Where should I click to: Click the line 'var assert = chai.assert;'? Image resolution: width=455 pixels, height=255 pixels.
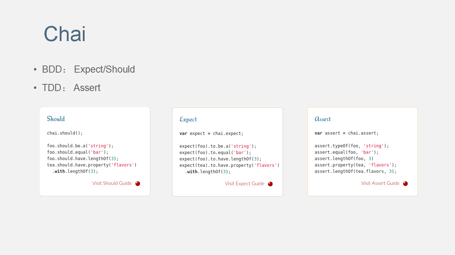pyautogui.click(x=347, y=133)
